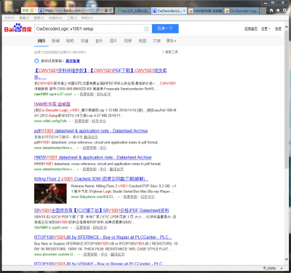Click the browser address bar URL
This screenshot has height=273, width=291.
coord(69,10)
